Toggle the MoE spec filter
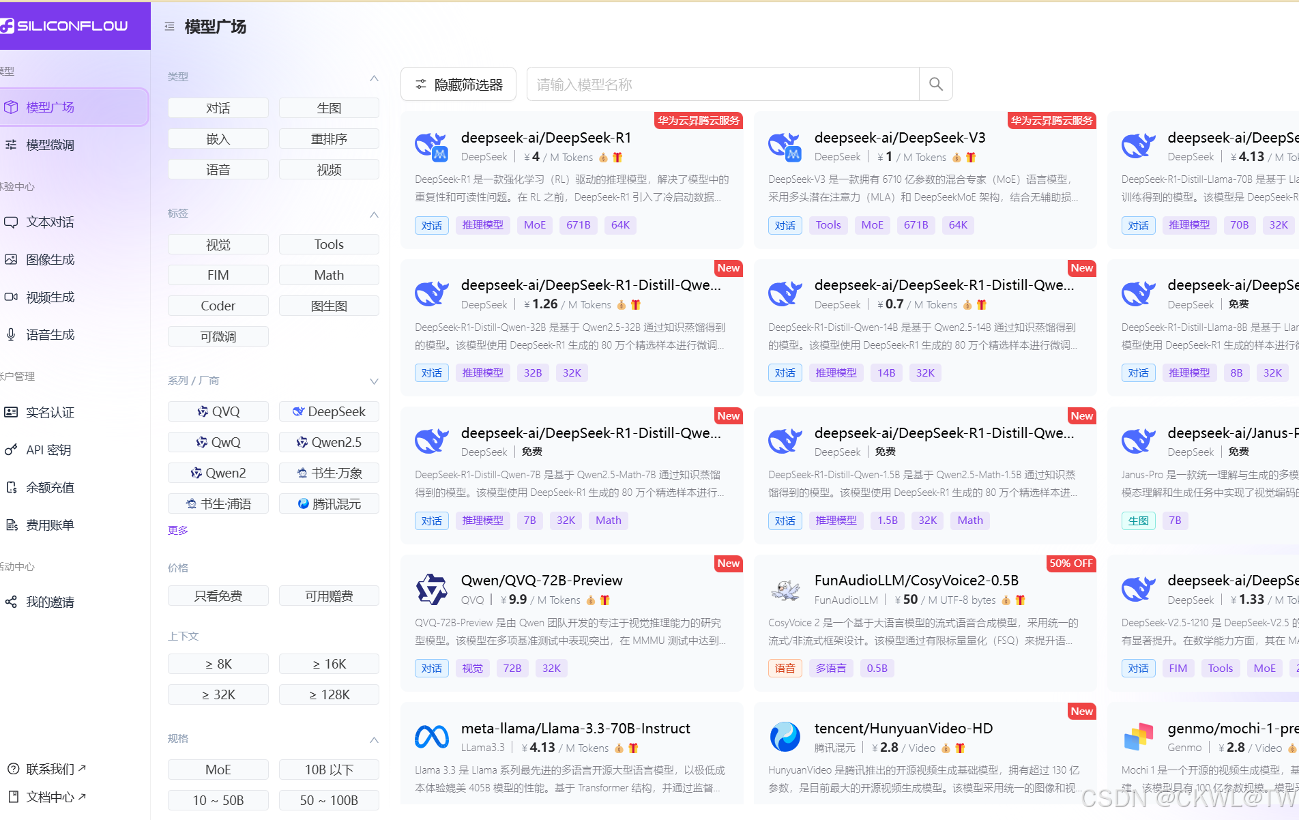1299x820 pixels. pos(218,770)
